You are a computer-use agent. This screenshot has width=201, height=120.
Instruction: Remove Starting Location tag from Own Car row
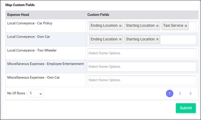157,39
